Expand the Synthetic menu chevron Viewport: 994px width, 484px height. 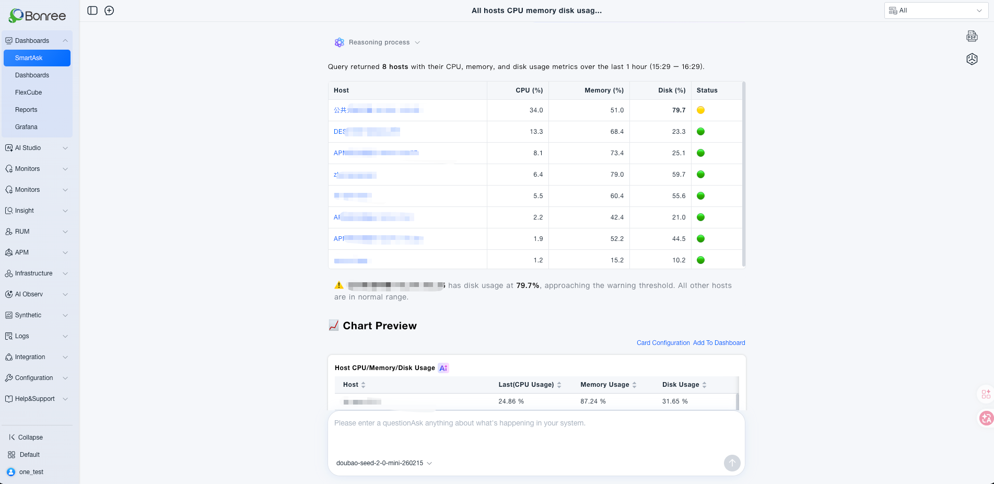[x=65, y=315]
